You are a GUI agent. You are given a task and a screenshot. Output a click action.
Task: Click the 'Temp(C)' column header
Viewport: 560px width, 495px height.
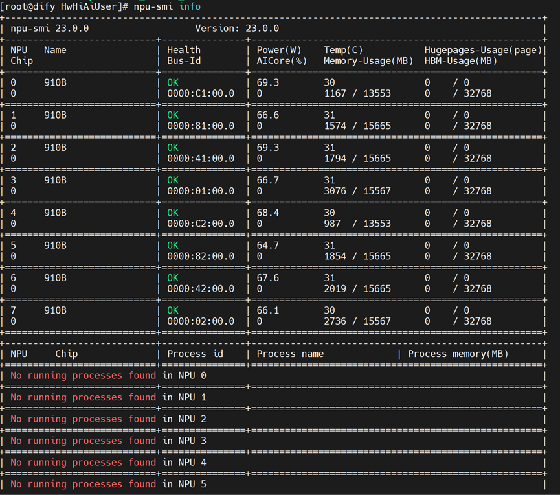(x=343, y=50)
